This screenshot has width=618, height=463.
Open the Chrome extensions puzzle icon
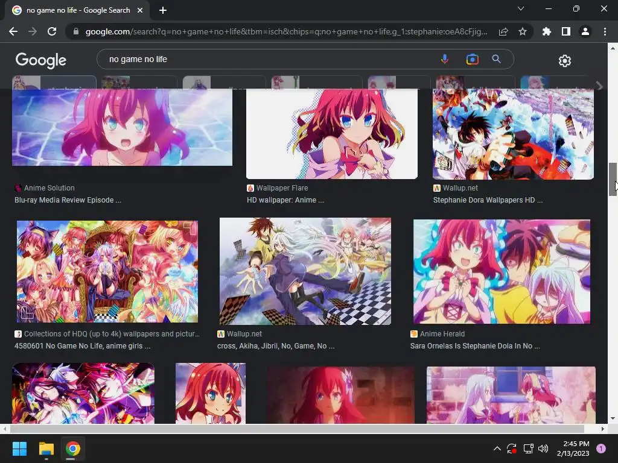pyautogui.click(x=547, y=31)
